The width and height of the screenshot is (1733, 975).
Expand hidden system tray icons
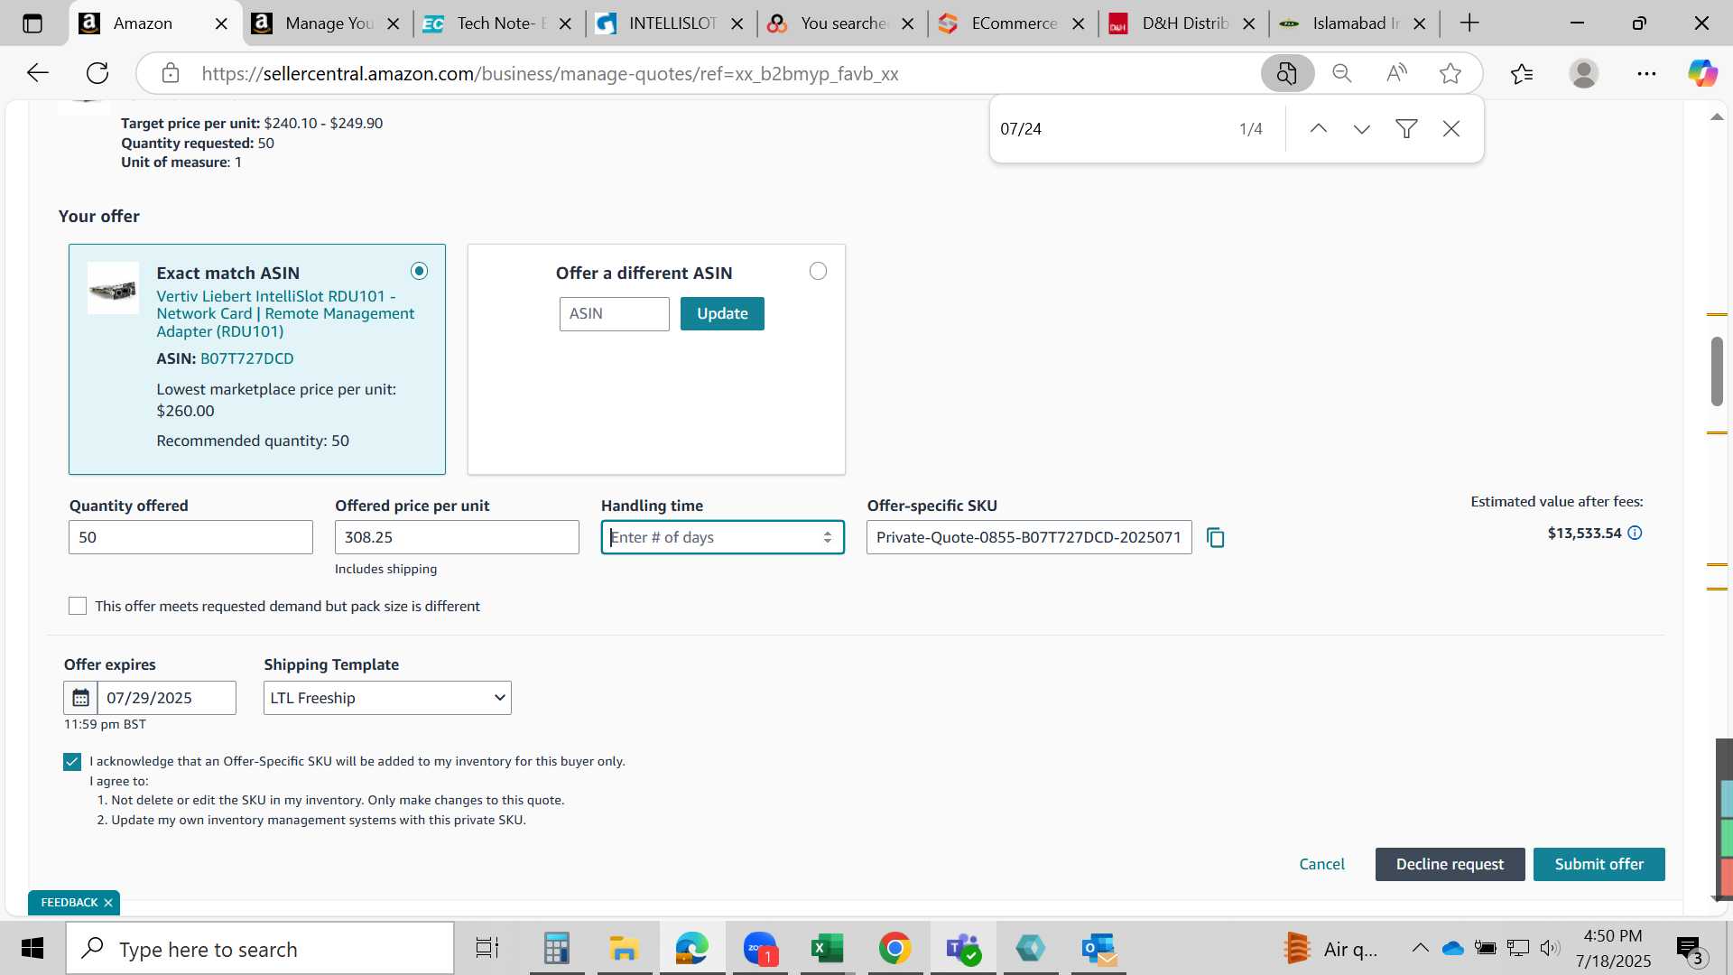coord(1420,948)
